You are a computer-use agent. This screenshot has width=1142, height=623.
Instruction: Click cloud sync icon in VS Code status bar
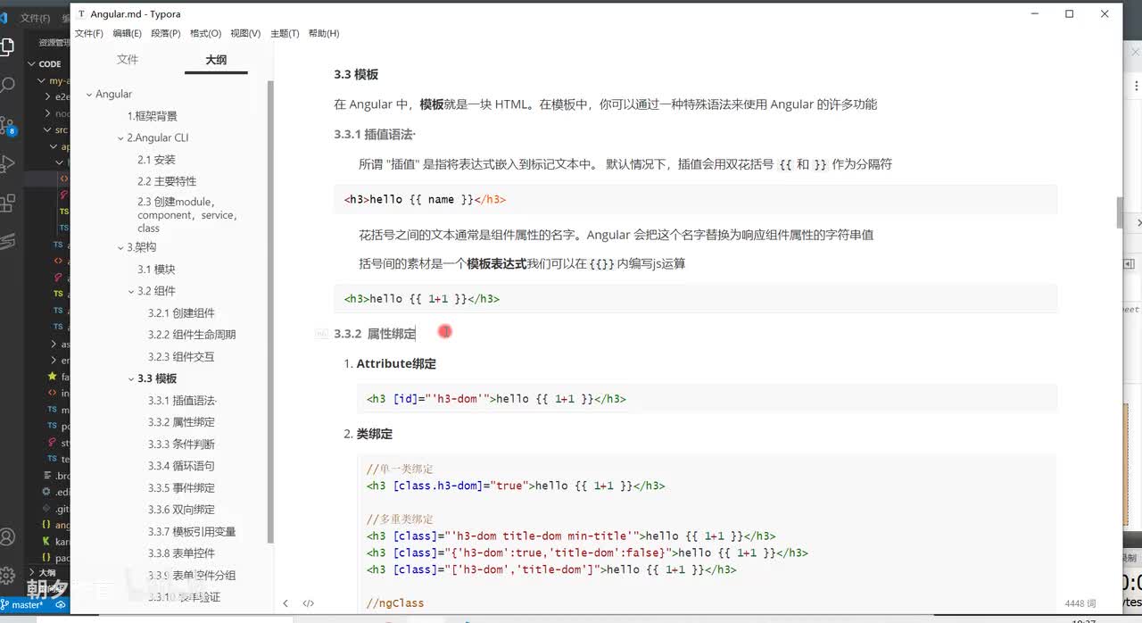(61, 604)
